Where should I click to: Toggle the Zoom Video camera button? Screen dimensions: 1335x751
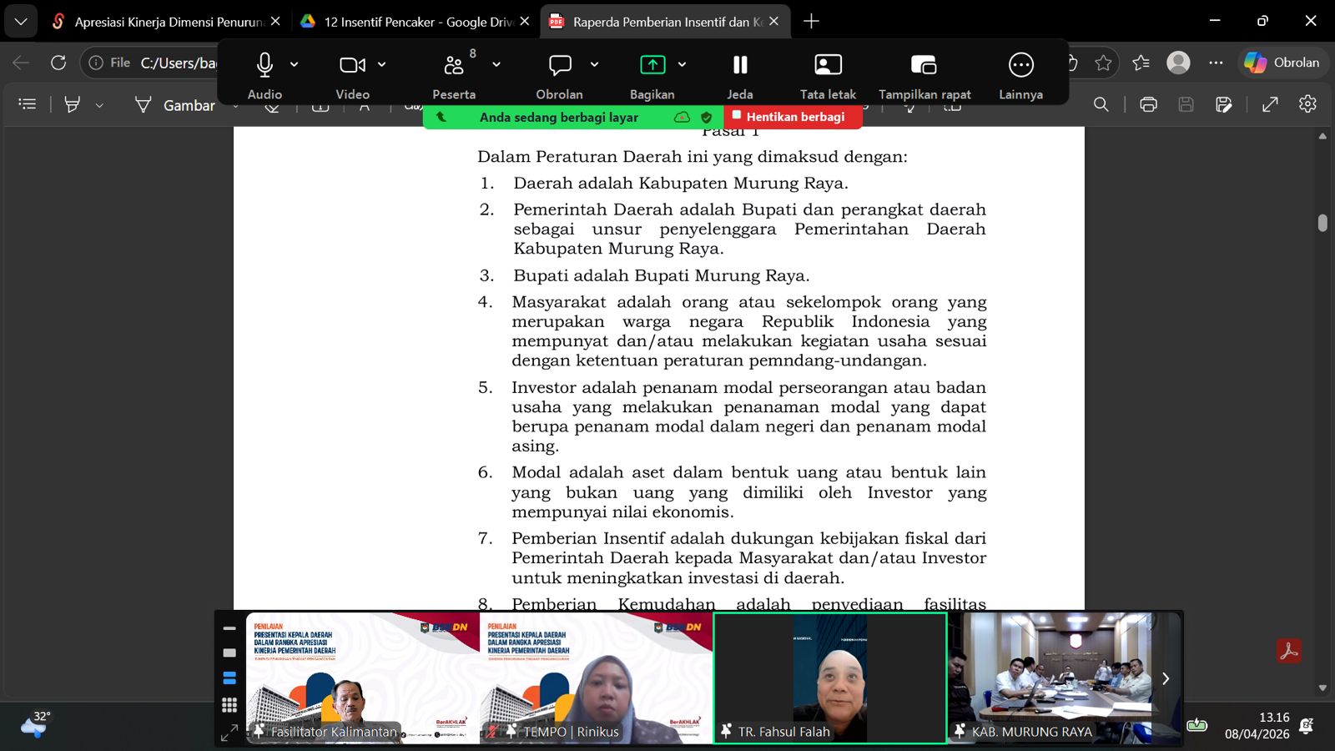[x=352, y=65]
